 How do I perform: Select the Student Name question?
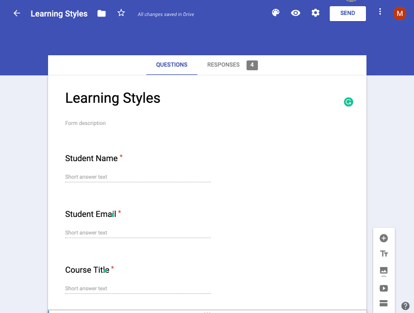pos(91,159)
